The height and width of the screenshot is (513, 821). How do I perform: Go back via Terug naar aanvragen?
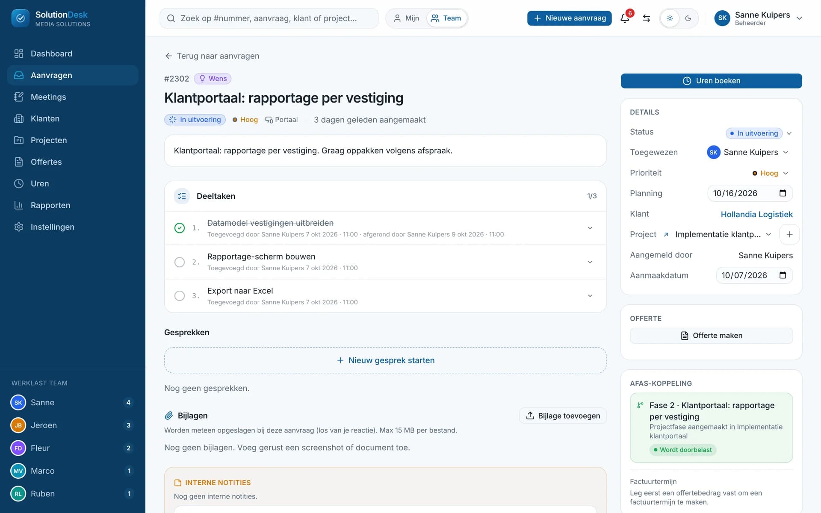tap(212, 56)
